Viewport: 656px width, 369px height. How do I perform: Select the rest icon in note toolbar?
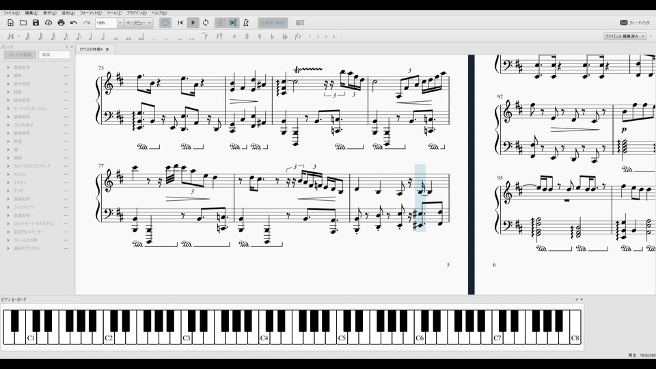coord(219,36)
